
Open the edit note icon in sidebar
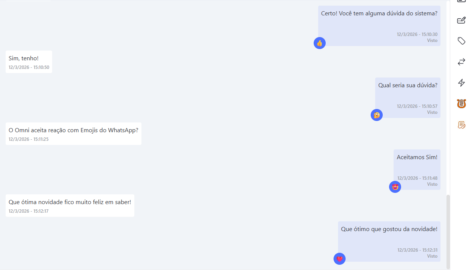(461, 20)
